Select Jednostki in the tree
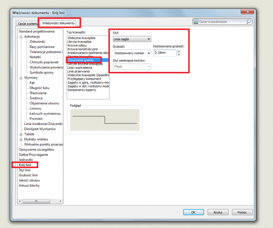 tap(26, 160)
